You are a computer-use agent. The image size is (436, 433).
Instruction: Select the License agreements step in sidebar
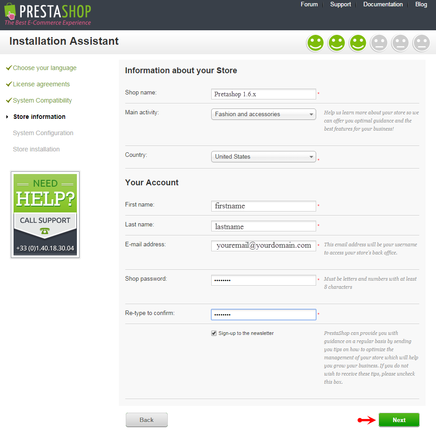click(x=41, y=84)
